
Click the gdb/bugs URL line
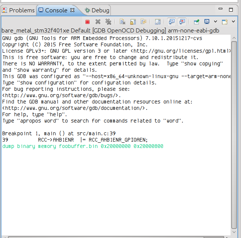[x=62, y=95]
